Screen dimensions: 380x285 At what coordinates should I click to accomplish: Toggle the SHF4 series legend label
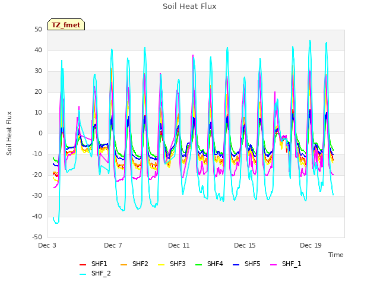point(215,264)
